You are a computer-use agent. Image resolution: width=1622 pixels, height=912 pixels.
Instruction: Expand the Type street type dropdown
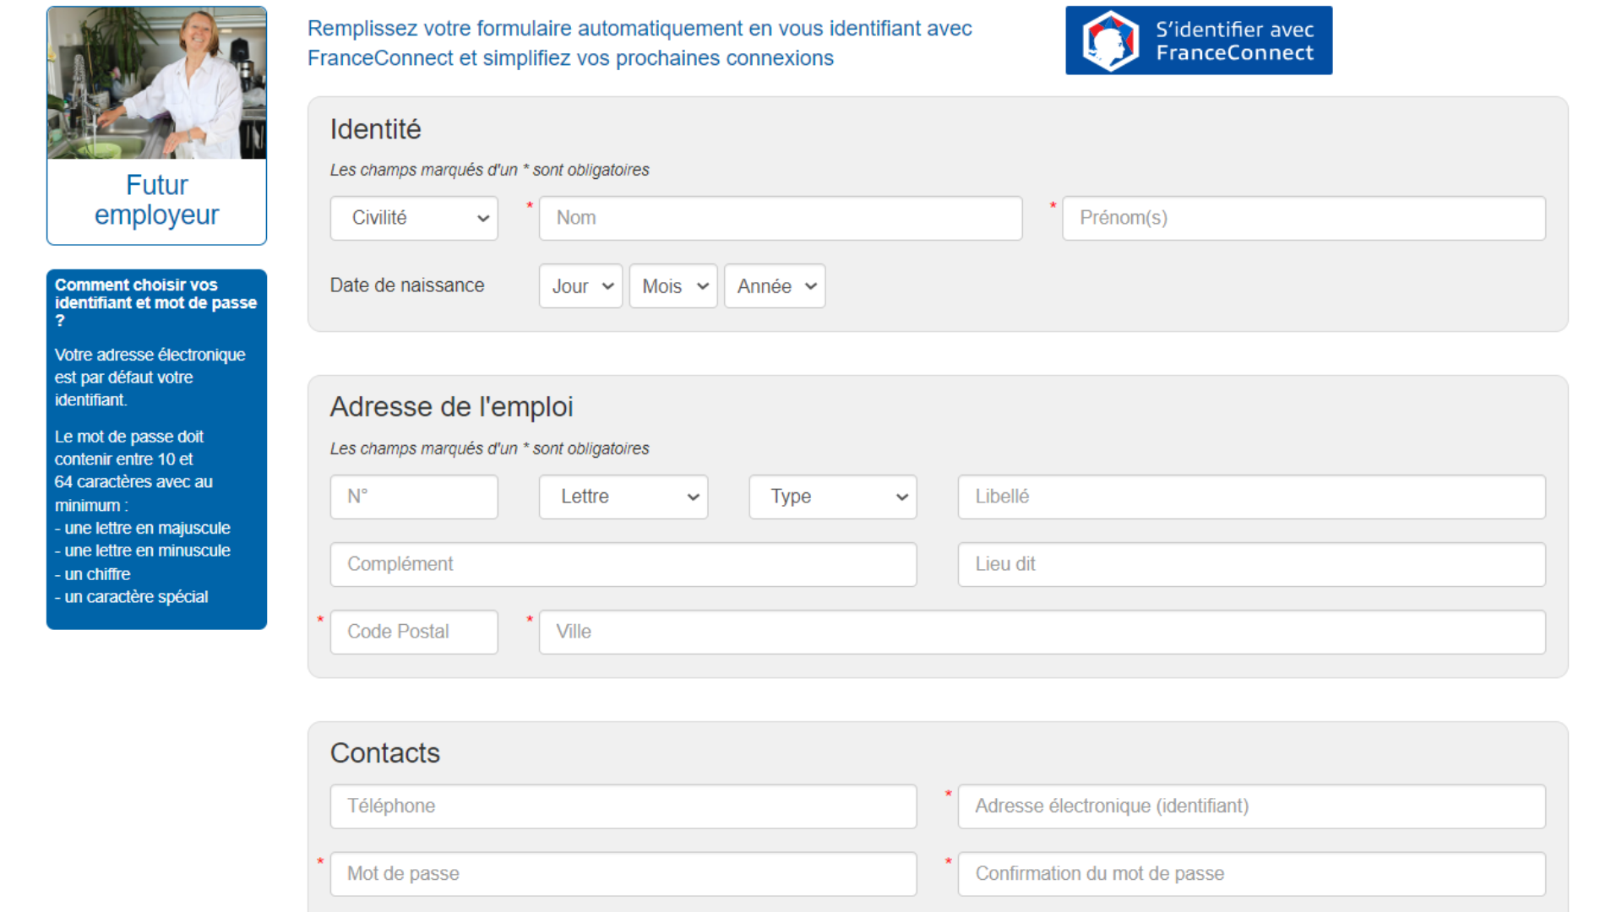(832, 497)
